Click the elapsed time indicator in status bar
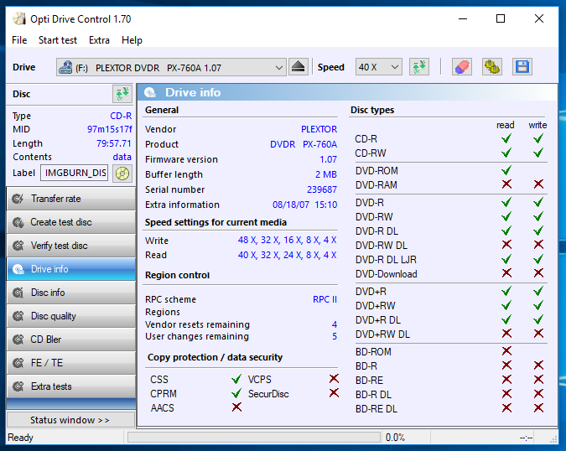Viewport: 566px width, 451px height. coord(527,438)
